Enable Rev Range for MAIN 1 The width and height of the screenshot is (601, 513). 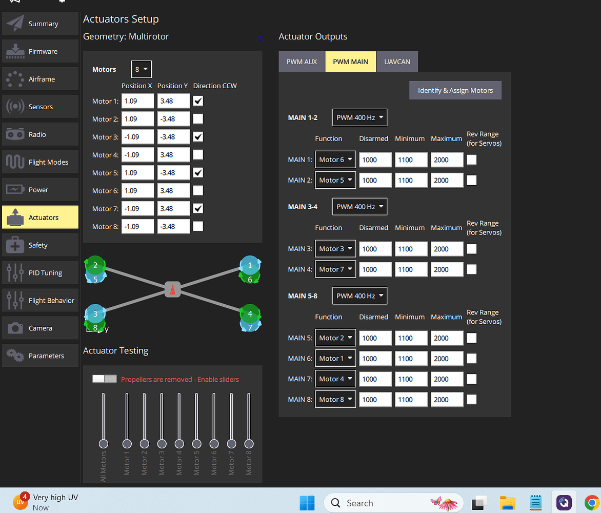[471, 160]
